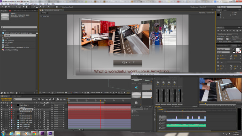Open Adobe Premiere Pro from the taskbar

tap(42, 134)
